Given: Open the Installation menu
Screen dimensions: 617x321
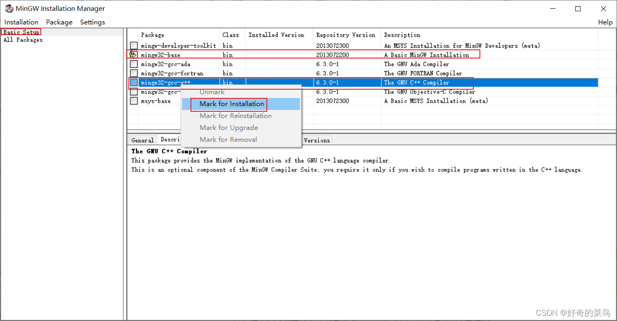Looking at the screenshot, I should pyautogui.click(x=21, y=22).
